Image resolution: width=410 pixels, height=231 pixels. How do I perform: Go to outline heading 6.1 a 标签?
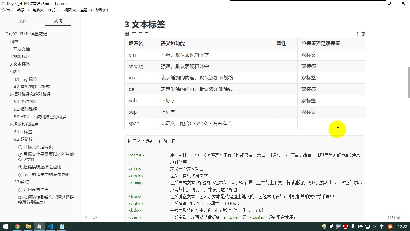23,132
